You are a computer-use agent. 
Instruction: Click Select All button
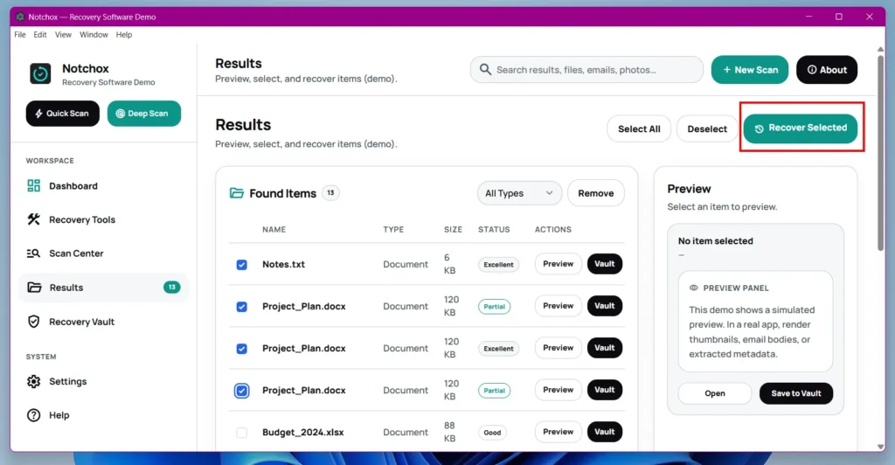click(639, 129)
